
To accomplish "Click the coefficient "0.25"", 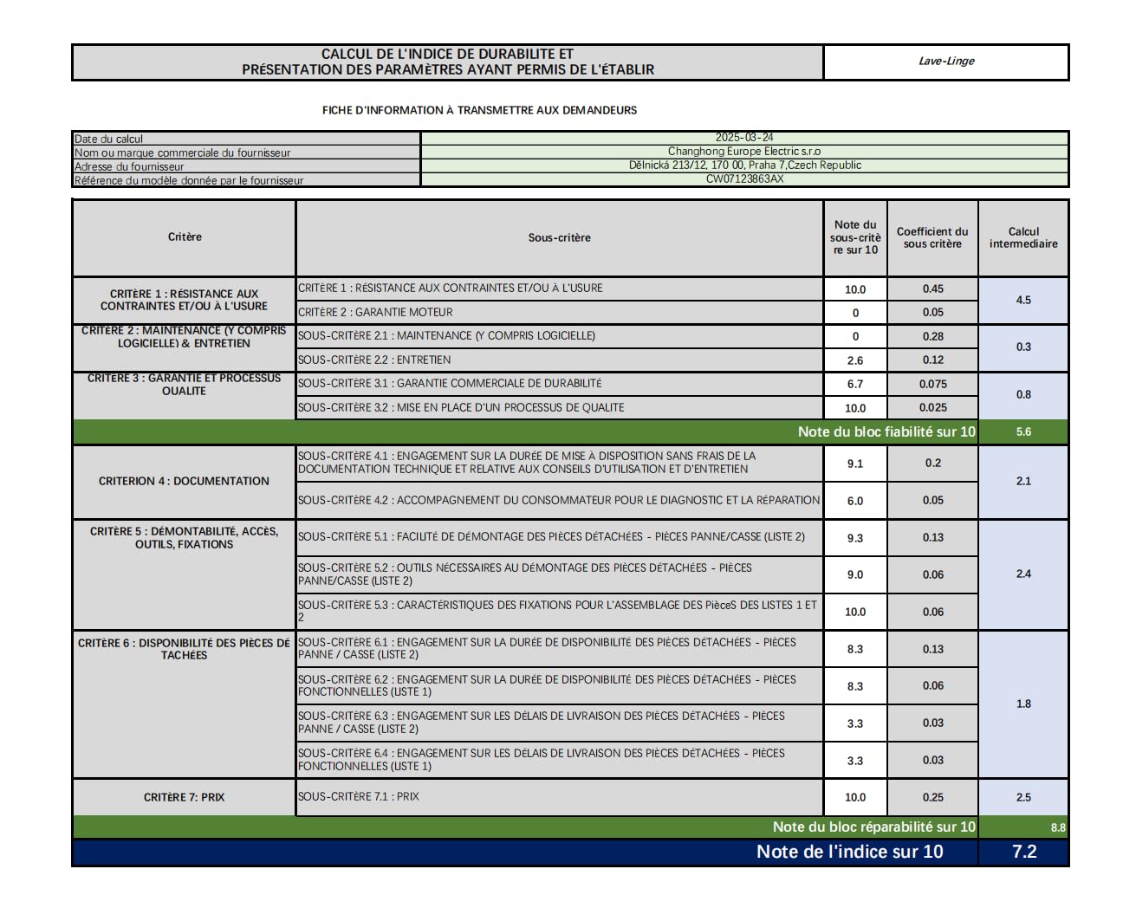I will tap(933, 797).
